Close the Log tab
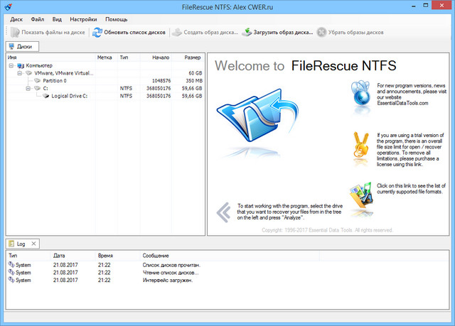Screen dimensions: 455x326 [34, 244]
